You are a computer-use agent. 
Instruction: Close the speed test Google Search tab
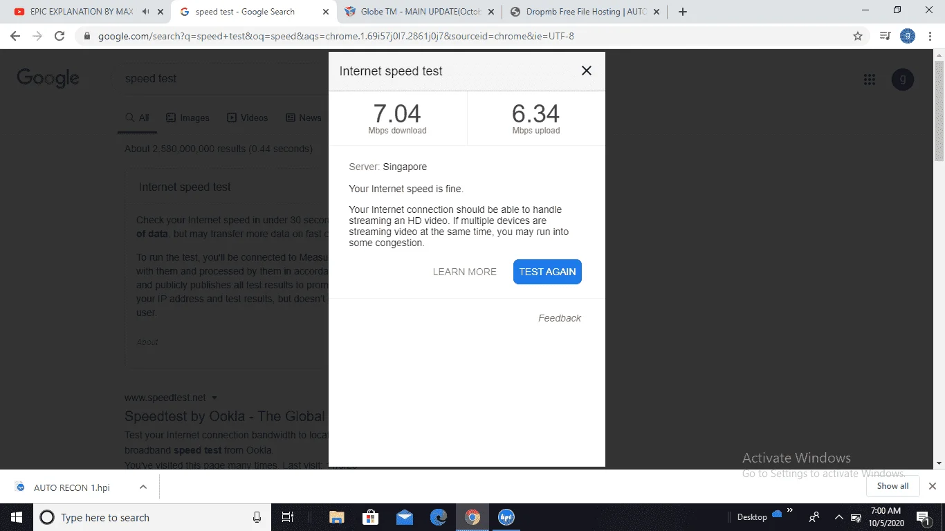click(327, 12)
